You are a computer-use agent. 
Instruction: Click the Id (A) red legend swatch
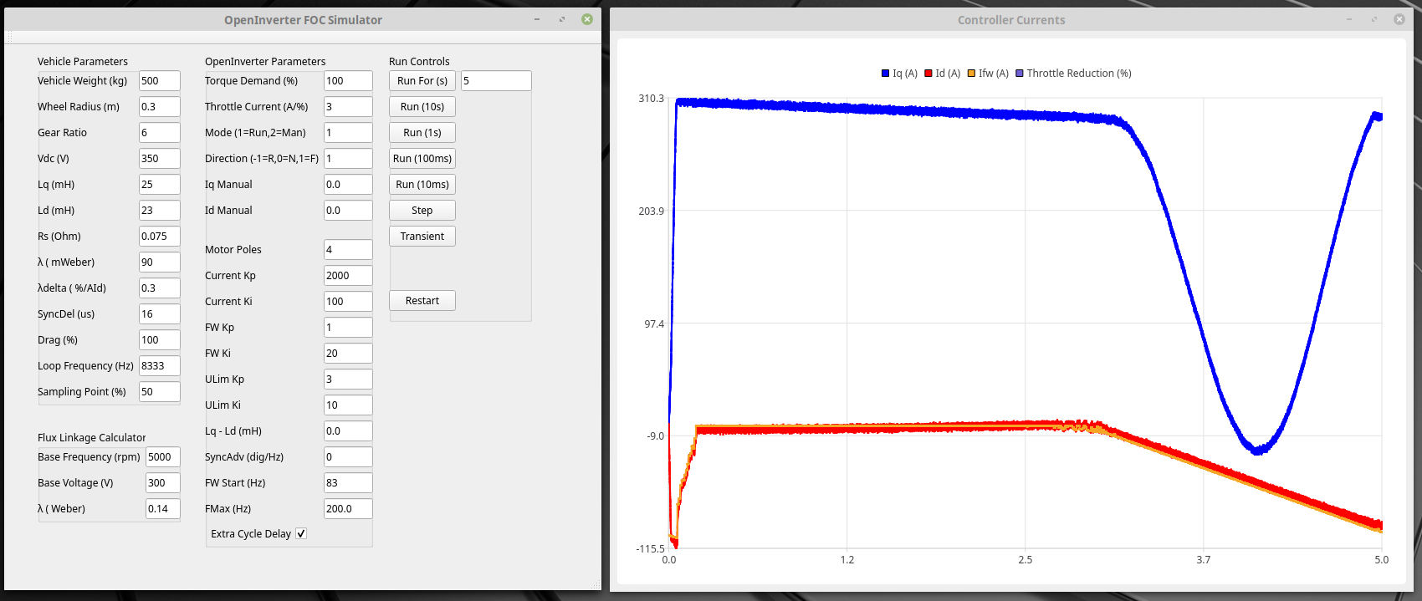pos(928,74)
